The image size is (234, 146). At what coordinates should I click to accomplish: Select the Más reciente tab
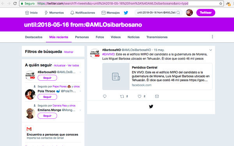pyautogui.click(x=58, y=37)
